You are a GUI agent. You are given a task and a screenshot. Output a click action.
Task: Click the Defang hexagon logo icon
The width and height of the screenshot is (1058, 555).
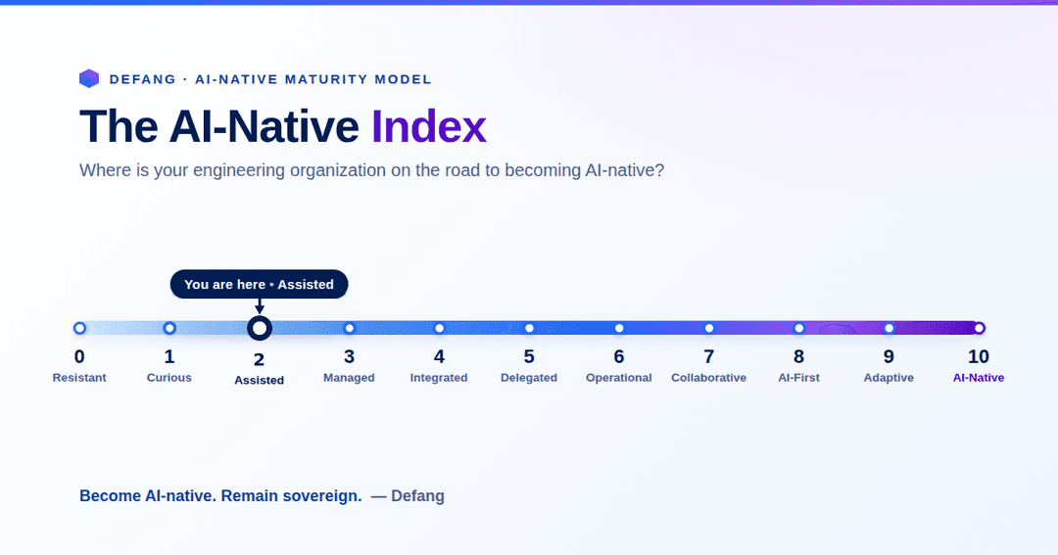(x=89, y=79)
